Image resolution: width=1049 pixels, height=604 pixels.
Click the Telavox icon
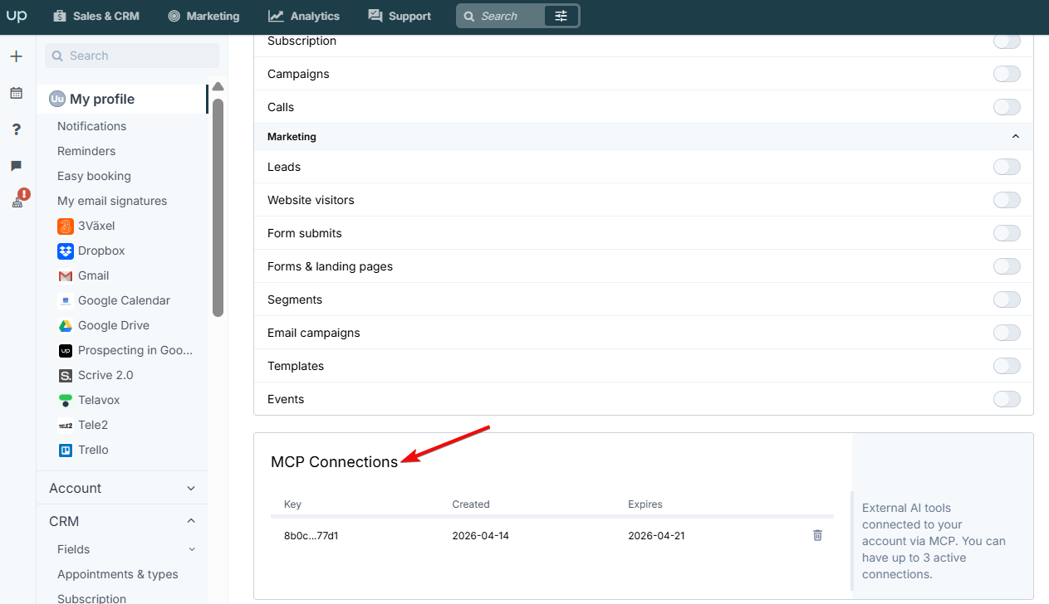click(66, 400)
